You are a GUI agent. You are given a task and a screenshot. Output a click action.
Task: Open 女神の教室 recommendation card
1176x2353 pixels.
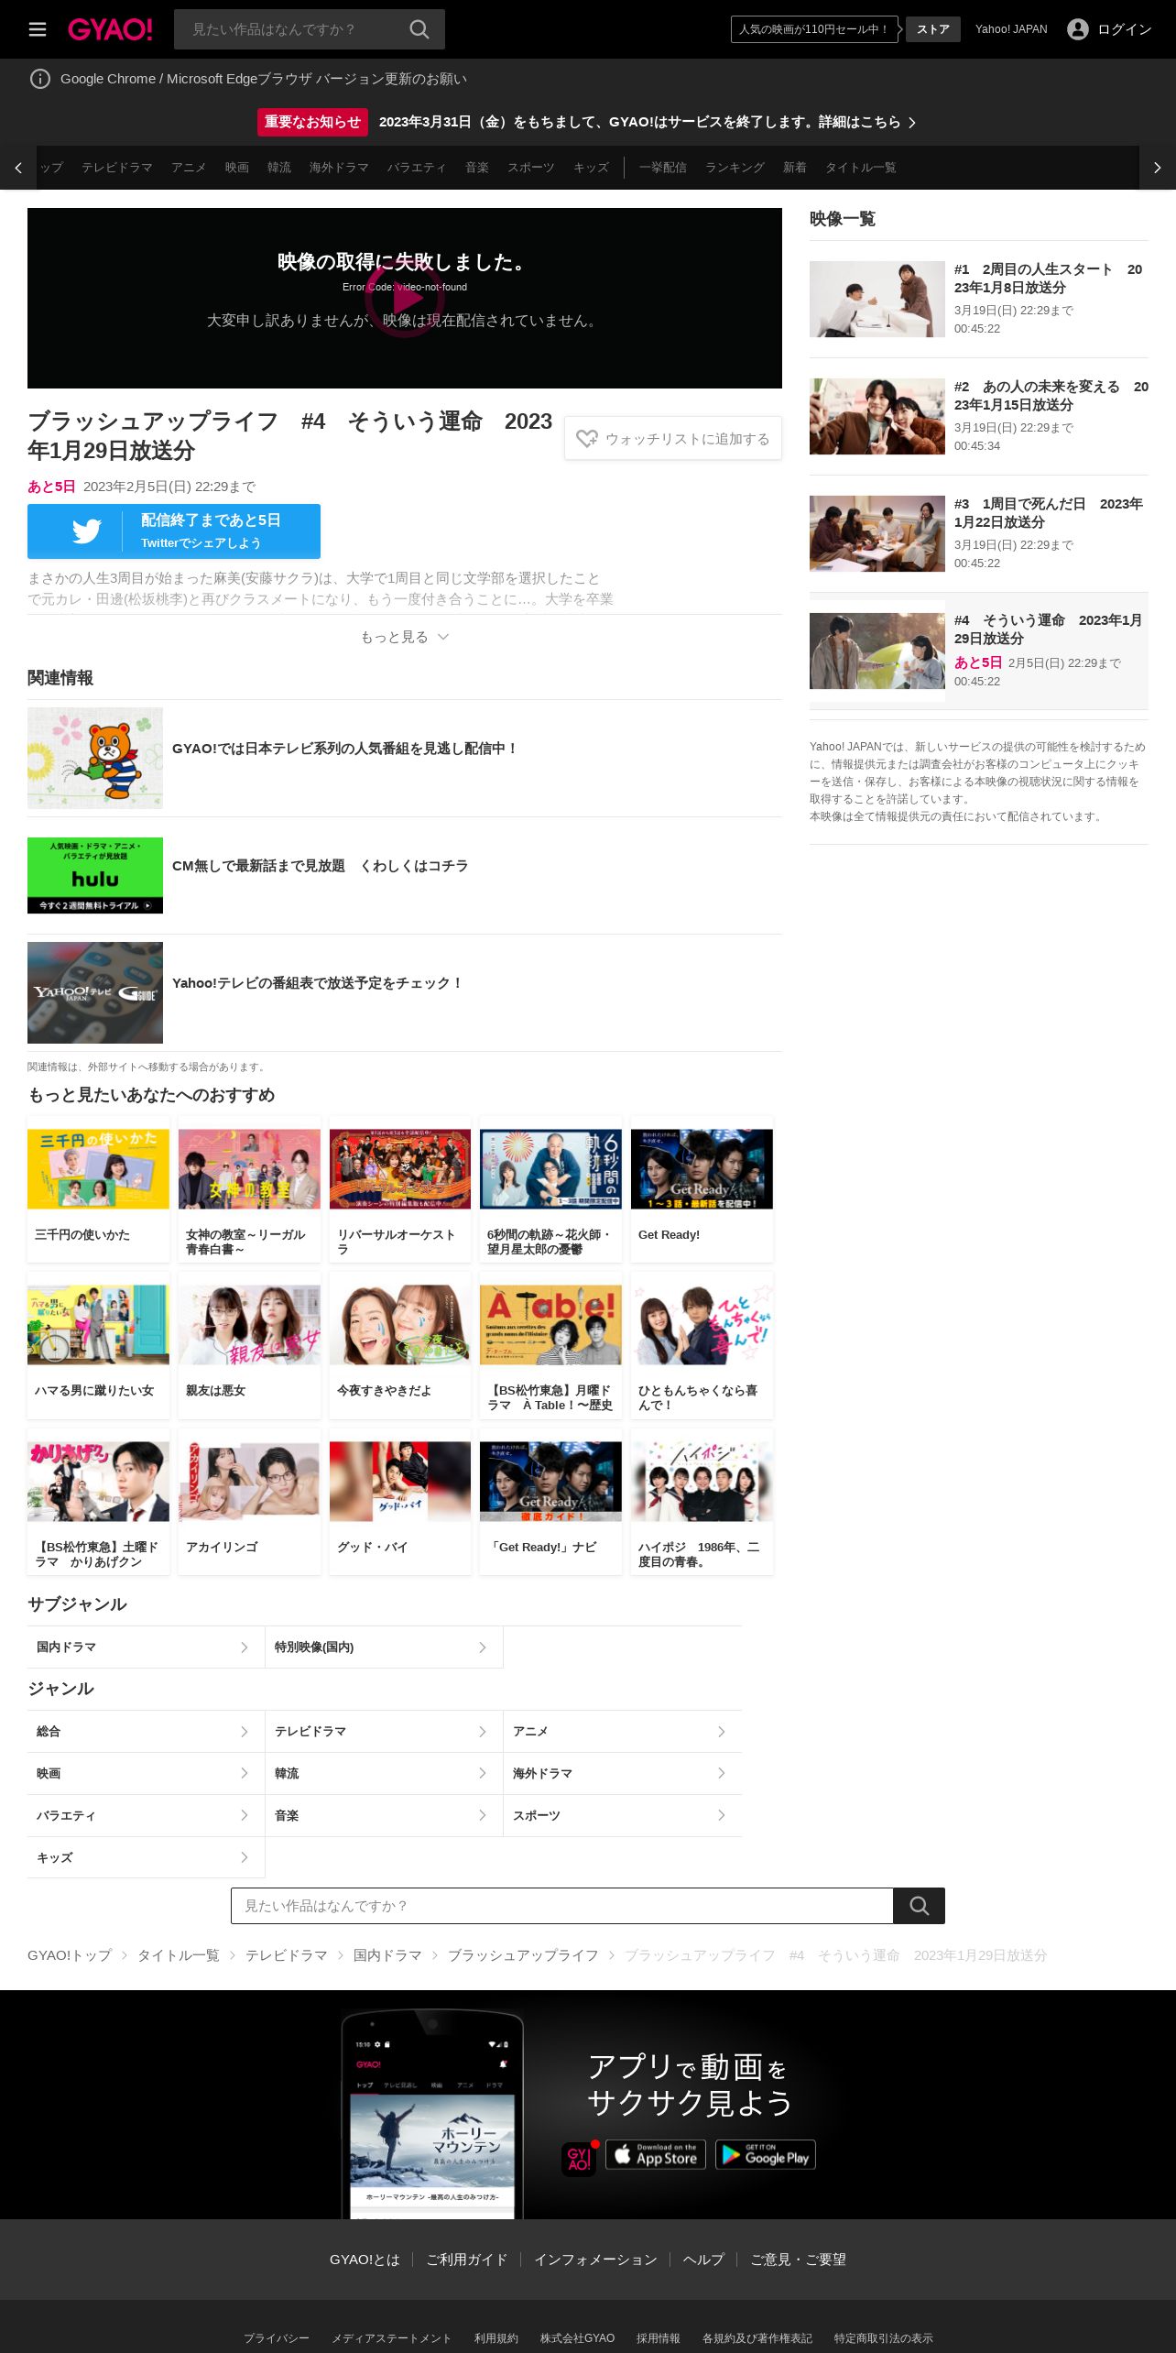pyautogui.click(x=249, y=1188)
